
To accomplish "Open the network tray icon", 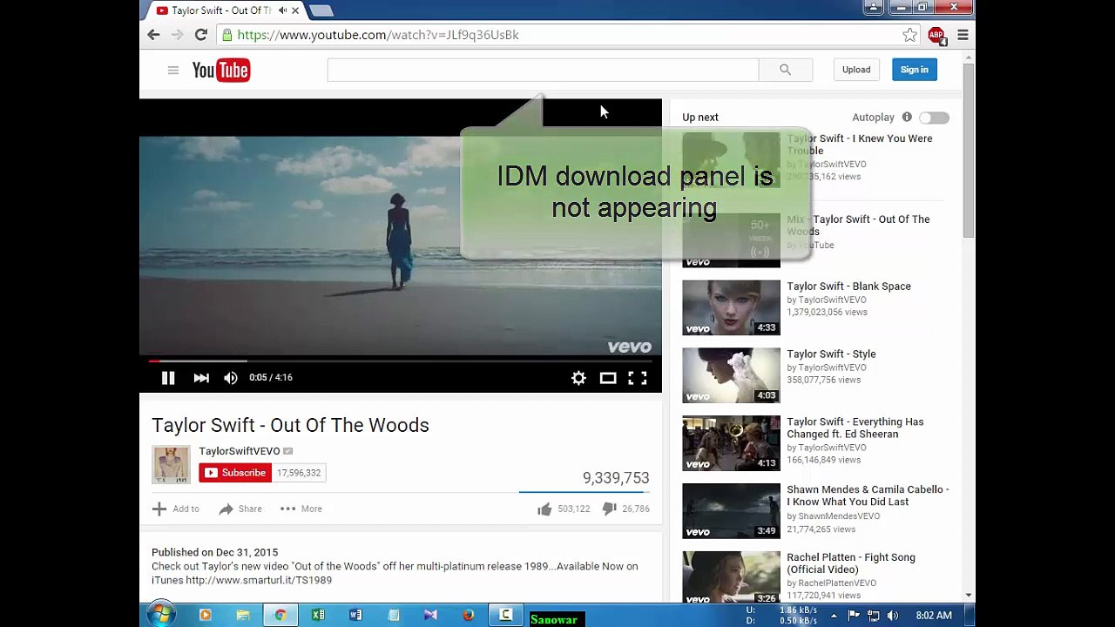I will pos(873,616).
